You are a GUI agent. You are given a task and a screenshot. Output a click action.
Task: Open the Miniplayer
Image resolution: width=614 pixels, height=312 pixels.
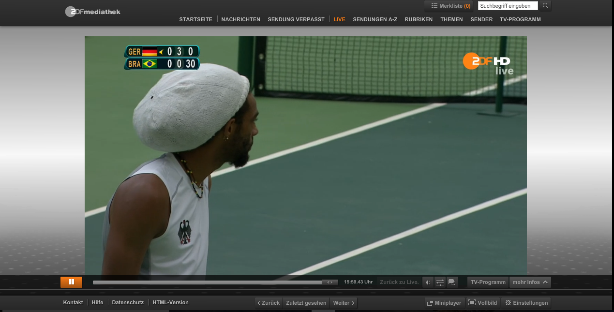(x=444, y=303)
